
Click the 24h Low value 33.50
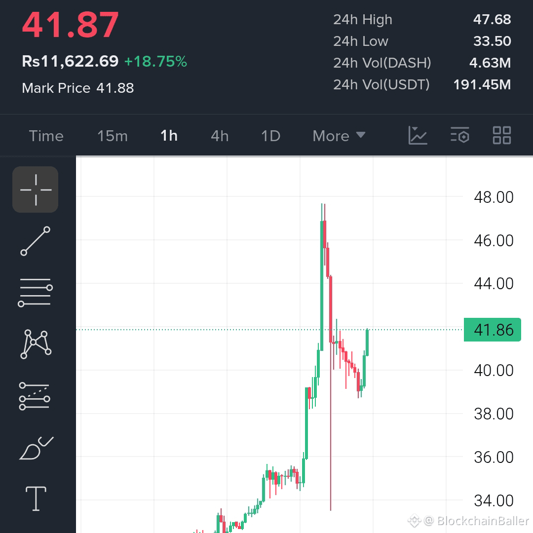coord(492,41)
